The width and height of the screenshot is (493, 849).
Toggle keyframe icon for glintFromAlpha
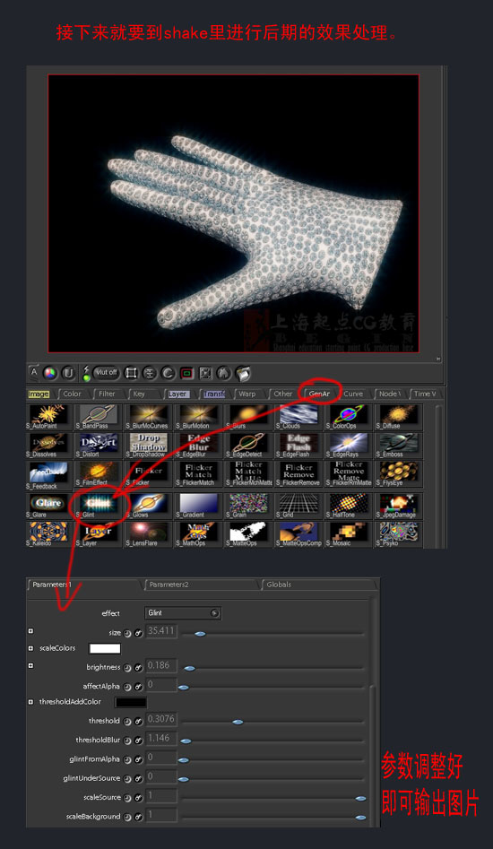pyautogui.click(x=138, y=759)
